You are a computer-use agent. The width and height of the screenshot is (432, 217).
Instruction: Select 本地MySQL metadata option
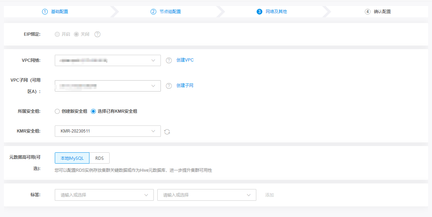click(72, 158)
